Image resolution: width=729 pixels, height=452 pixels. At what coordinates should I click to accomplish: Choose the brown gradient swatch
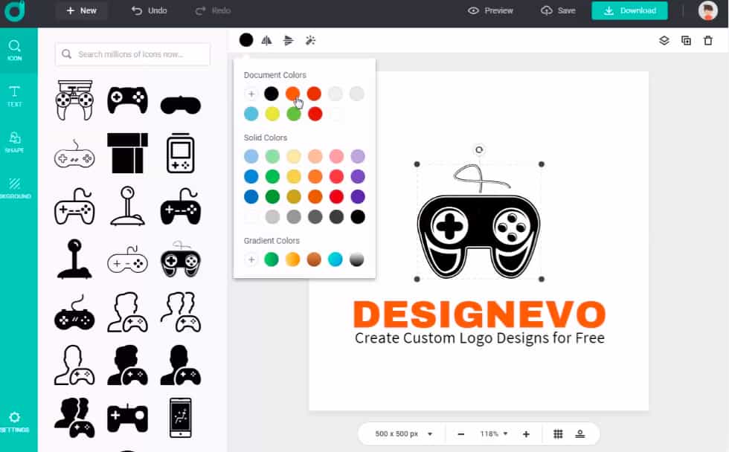tap(314, 259)
